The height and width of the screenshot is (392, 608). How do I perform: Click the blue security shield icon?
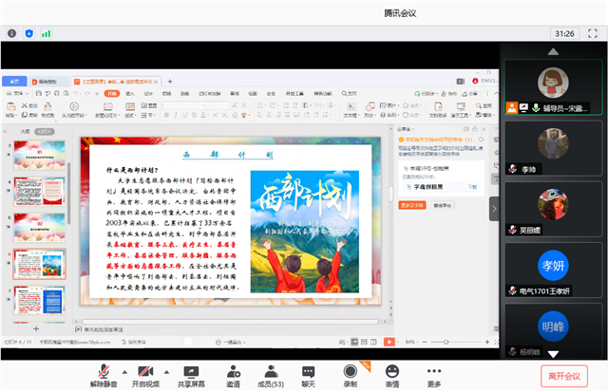[29, 34]
